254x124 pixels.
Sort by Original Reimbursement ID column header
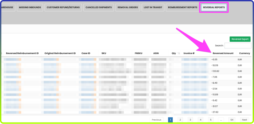click(x=60, y=53)
